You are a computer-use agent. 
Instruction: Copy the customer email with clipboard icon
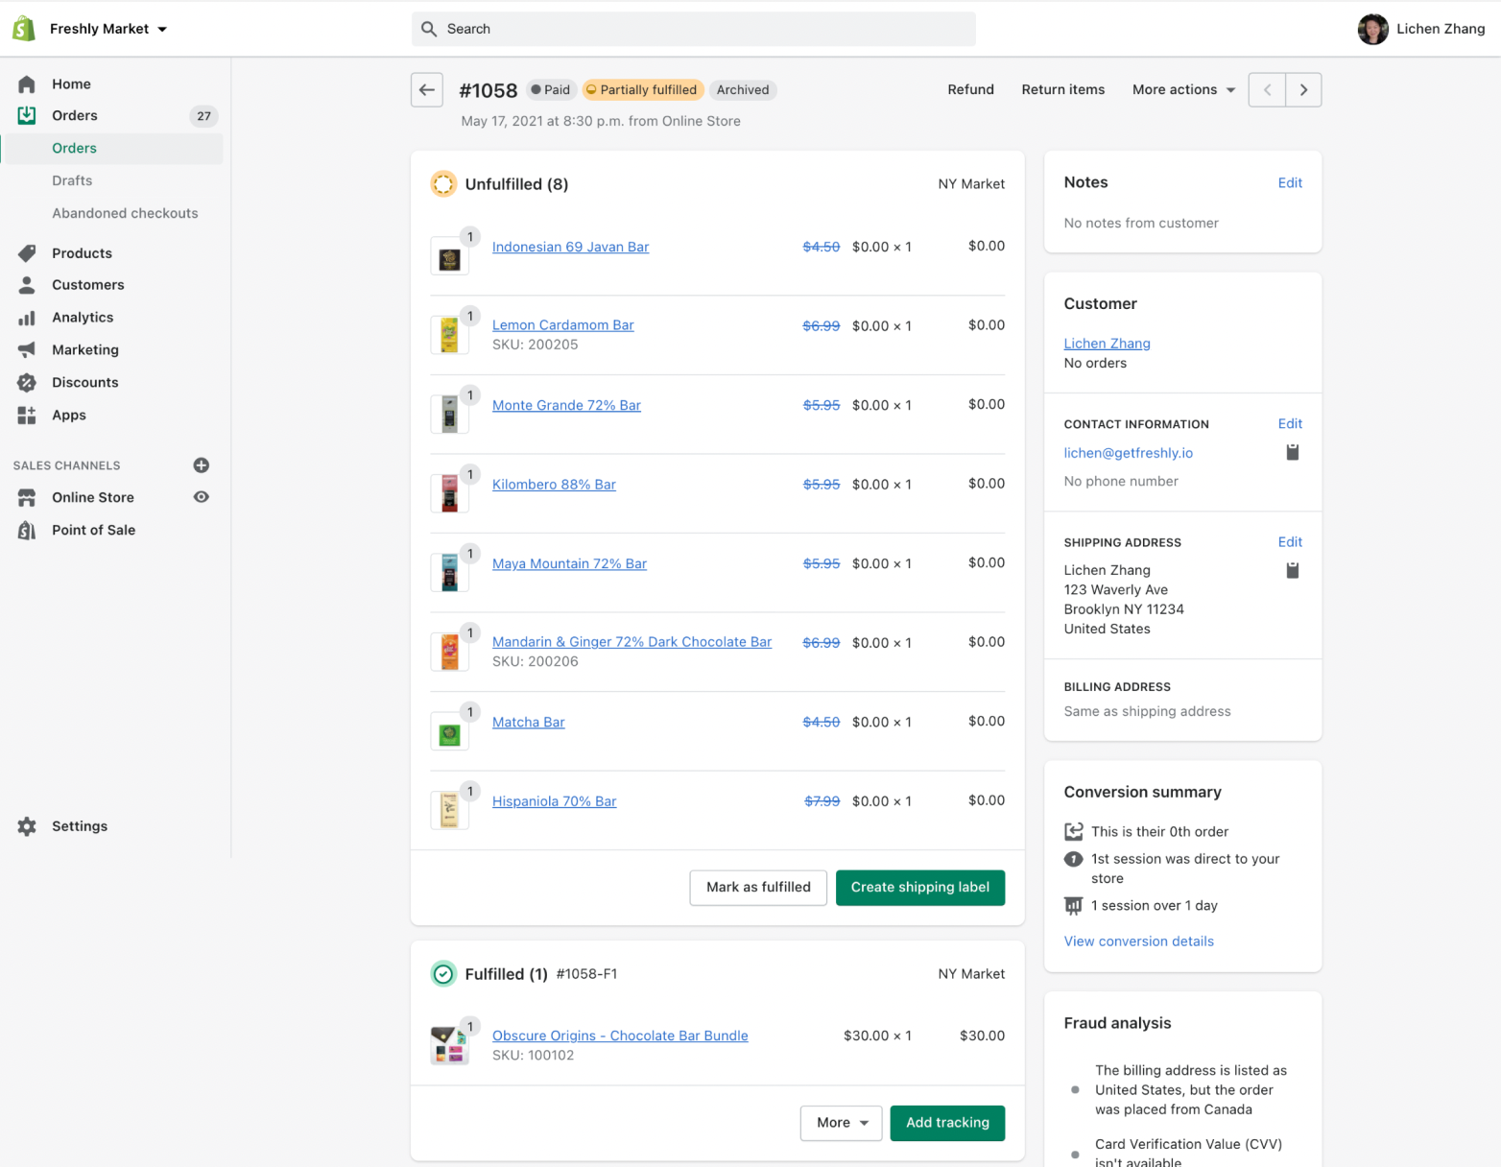[1293, 452]
